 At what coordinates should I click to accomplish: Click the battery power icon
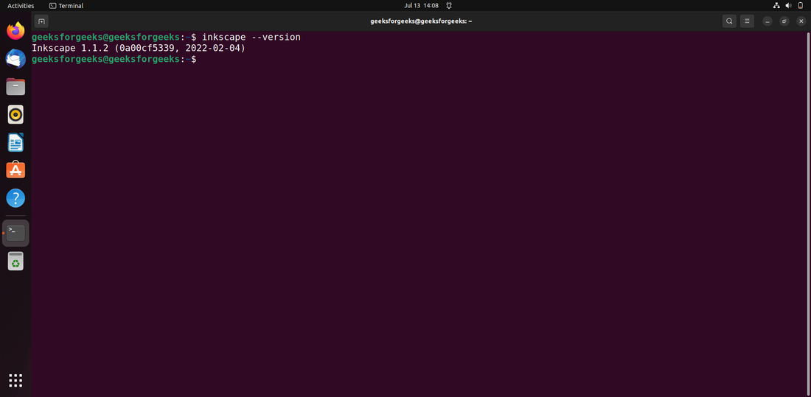(800, 6)
